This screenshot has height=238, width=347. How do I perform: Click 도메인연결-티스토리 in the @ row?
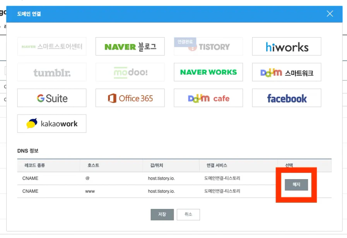coord(222,178)
